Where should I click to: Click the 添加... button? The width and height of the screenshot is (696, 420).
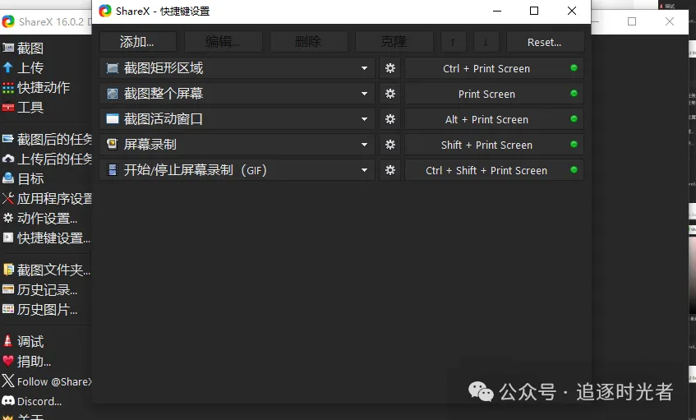tap(137, 42)
